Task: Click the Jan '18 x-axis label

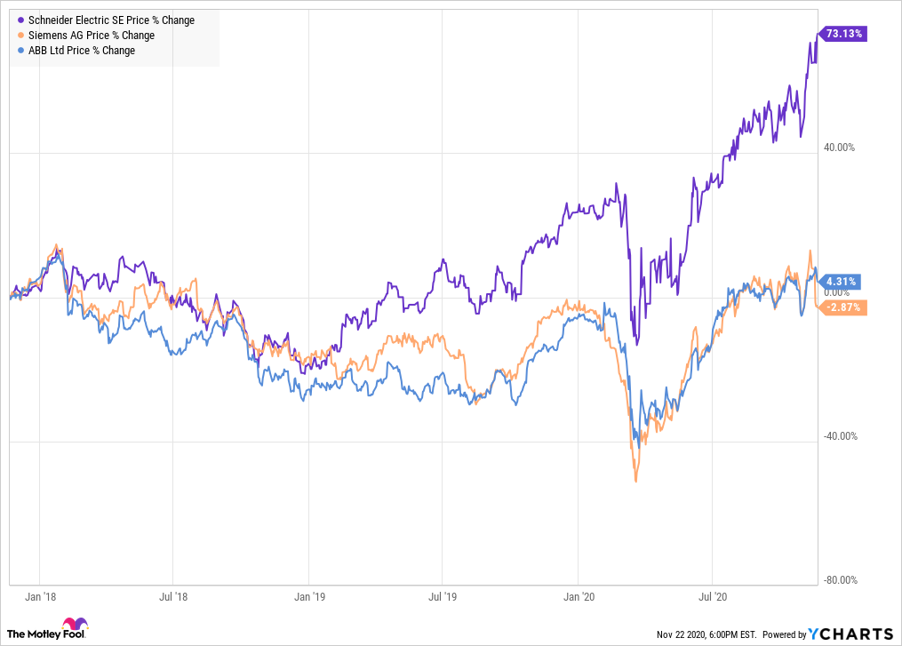Action: (x=39, y=598)
